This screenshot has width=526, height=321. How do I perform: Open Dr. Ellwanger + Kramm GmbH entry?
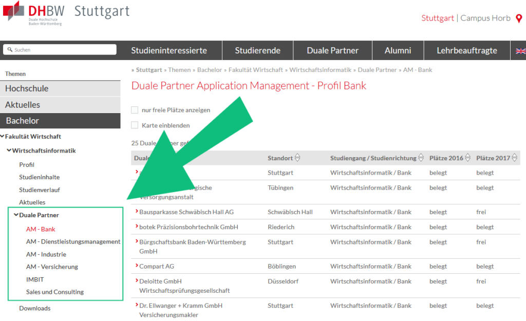tap(181, 310)
